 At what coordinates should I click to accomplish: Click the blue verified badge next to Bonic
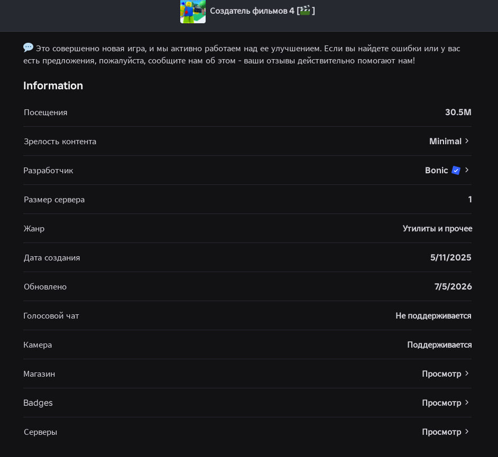[456, 171]
